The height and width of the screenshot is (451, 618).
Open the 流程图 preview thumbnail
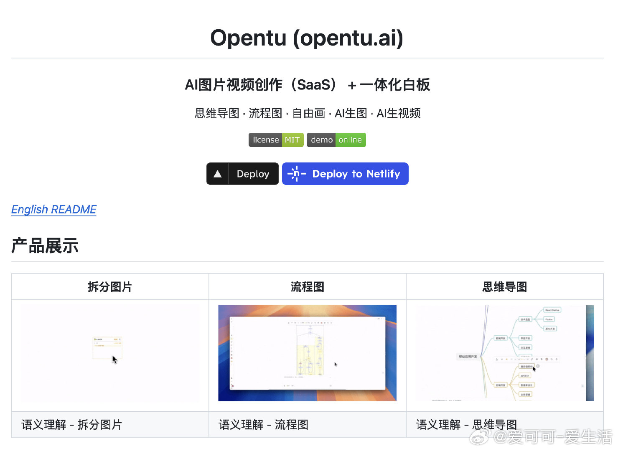[x=307, y=353]
